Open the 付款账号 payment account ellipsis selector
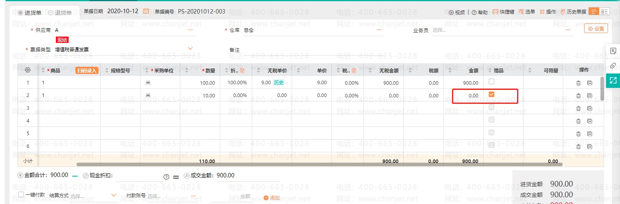Viewport: 620px width, 204px height. pyautogui.click(x=194, y=196)
